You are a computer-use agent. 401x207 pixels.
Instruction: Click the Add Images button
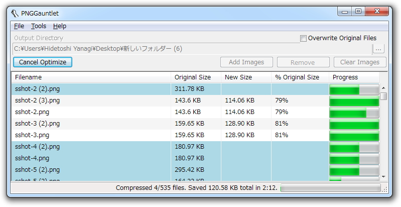tap(246, 62)
